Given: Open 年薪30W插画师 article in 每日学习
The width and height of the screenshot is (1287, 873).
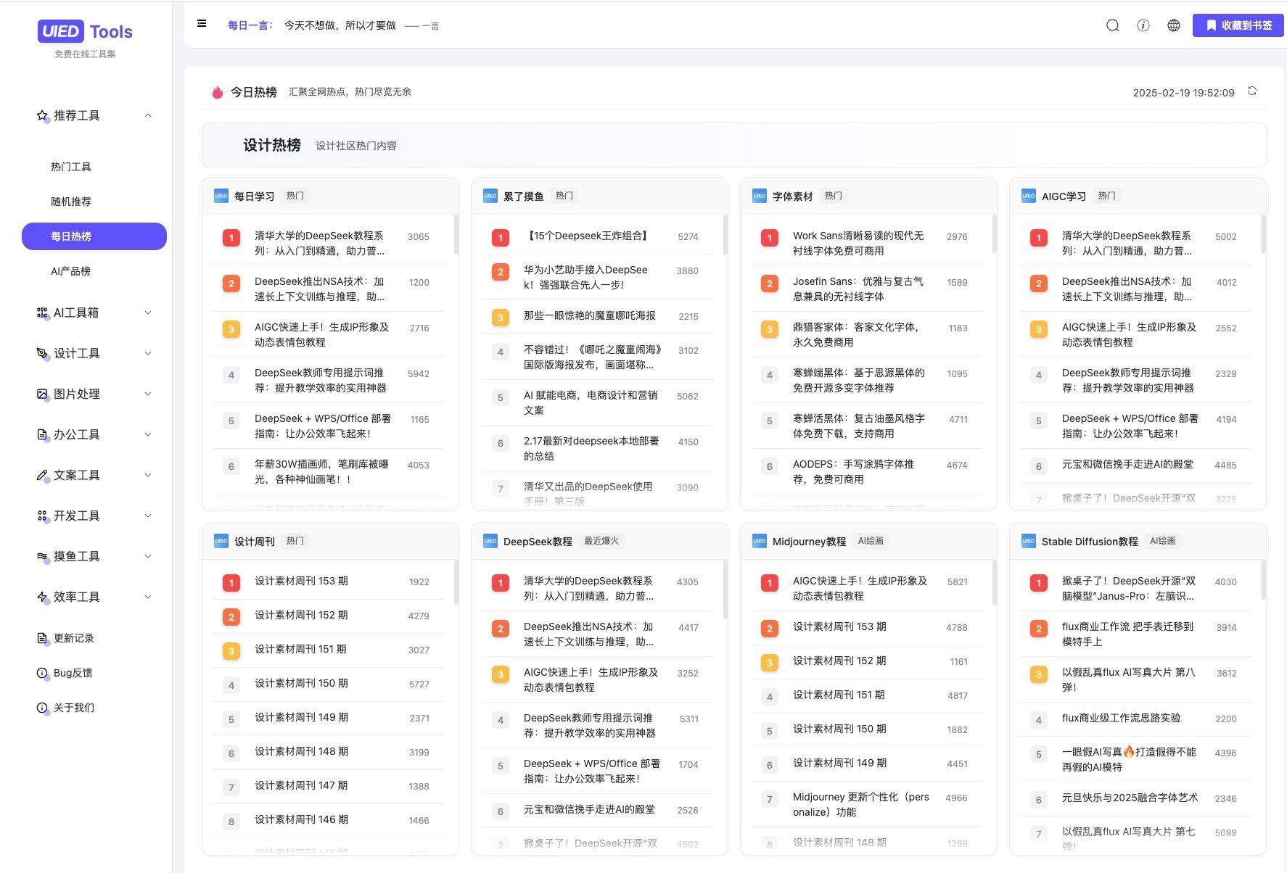Looking at the screenshot, I should point(321,471).
